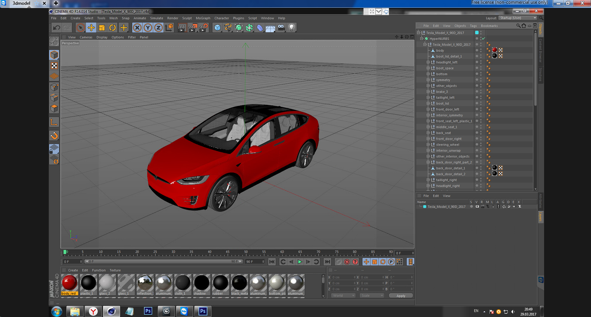
Task: Open the Character menu
Action: [x=222, y=18]
